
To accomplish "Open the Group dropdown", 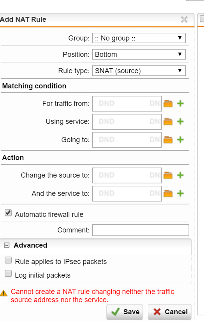I will [x=139, y=38].
